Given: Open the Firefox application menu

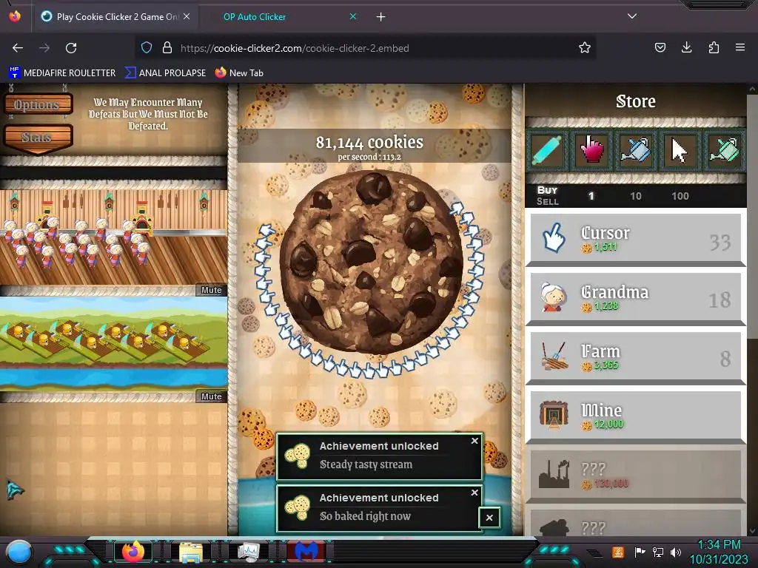Looking at the screenshot, I should point(740,47).
